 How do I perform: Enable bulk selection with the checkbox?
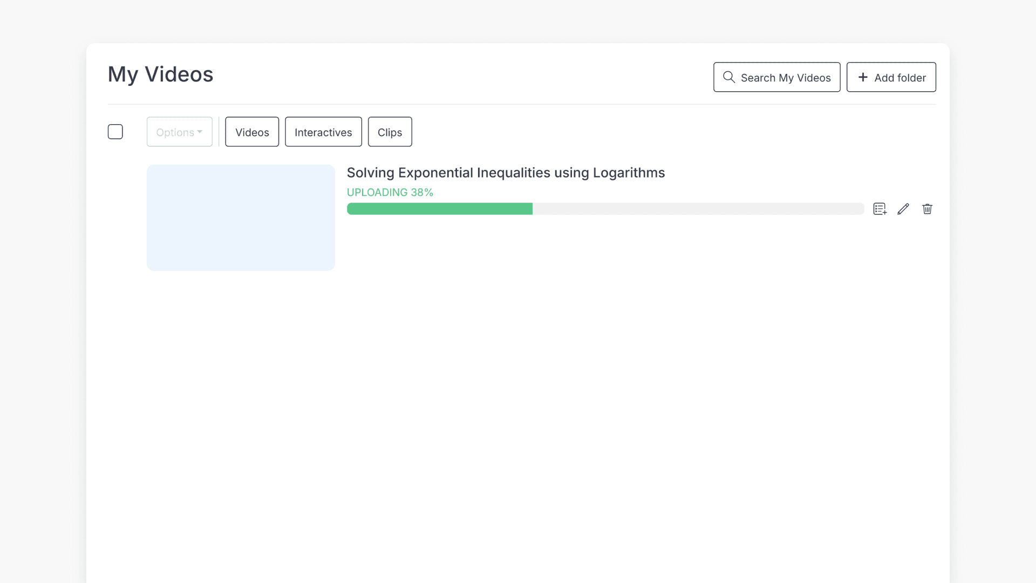tap(115, 131)
